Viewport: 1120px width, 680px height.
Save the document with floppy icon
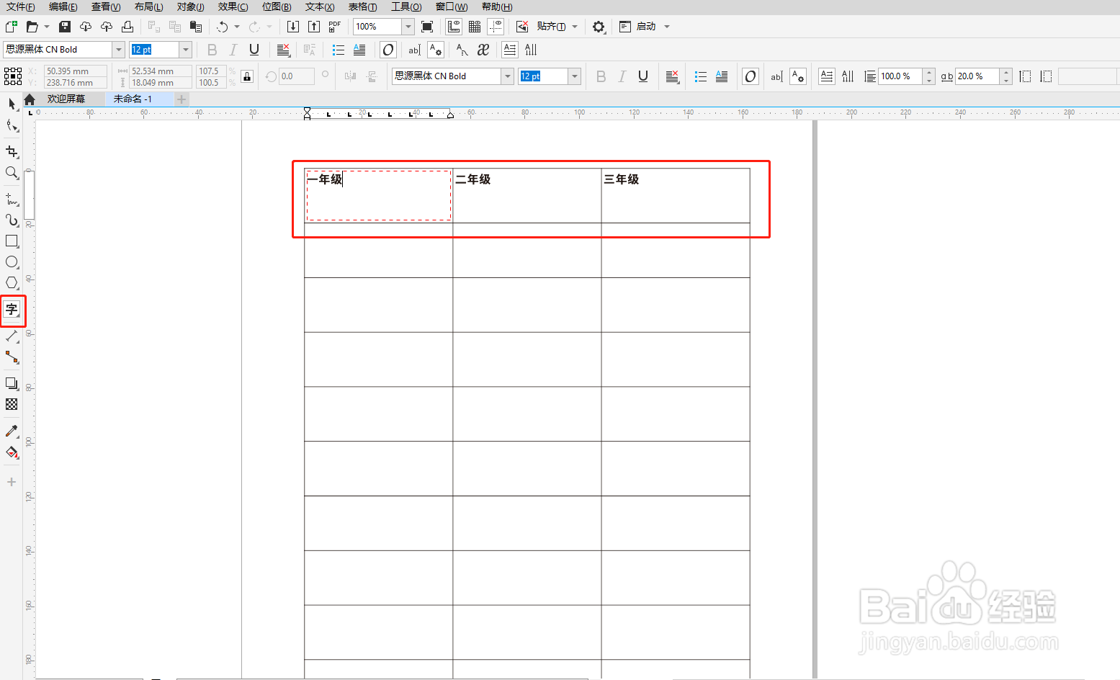click(65, 27)
